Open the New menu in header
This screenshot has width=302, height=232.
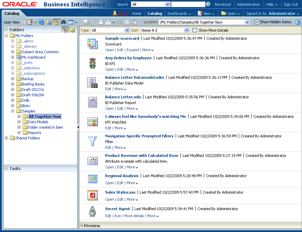(206, 13)
